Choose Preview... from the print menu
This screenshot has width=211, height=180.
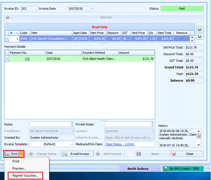pyautogui.click(x=19, y=168)
